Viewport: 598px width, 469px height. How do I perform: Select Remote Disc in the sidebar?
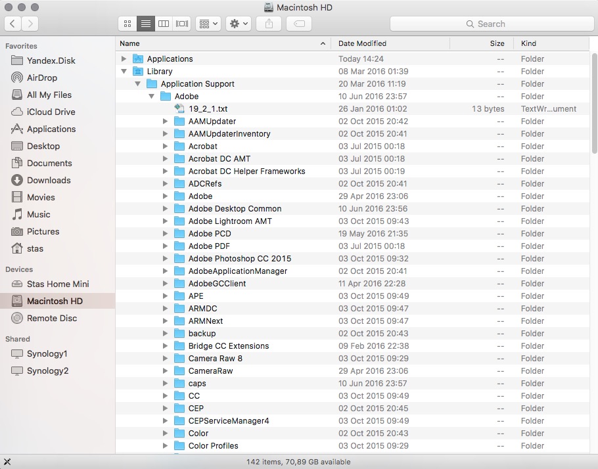point(58,319)
